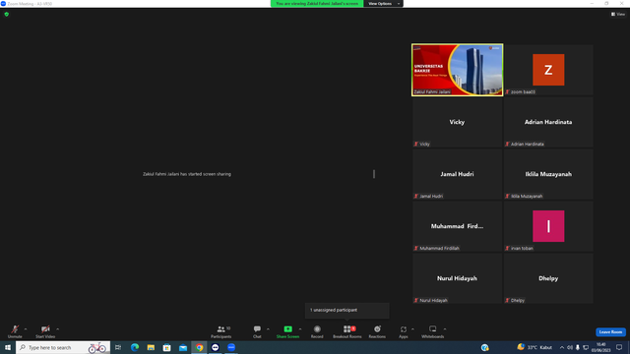The image size is (630, 354).
Task: Open the View layout menu
Action: (x=618, y=14)
